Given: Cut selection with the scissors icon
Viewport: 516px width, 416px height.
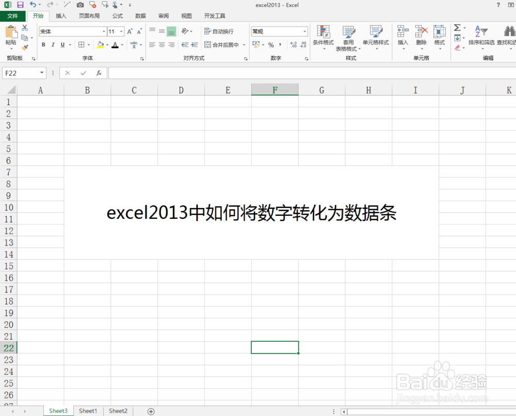Looking at the screenshot, I should click(x=25, y=28).
